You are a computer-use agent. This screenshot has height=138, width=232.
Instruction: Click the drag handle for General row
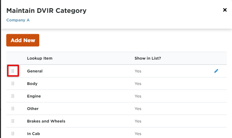[x=13, y=71]
